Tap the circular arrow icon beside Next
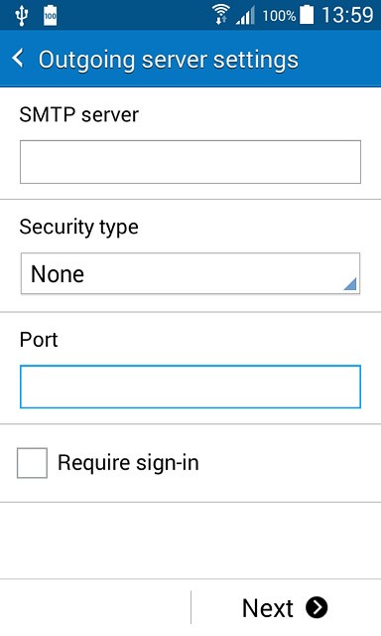The width and height of the screenshot is (381, 636). pos(317,607)
